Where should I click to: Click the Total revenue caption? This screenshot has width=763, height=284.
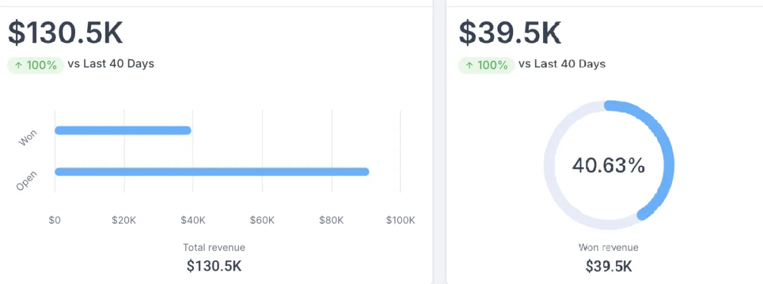pos(214,248)
